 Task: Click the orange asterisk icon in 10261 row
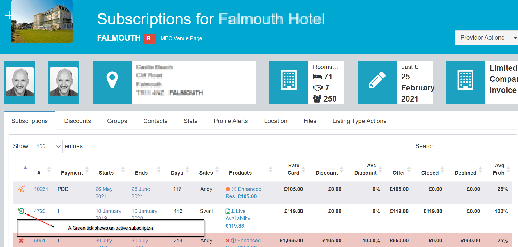point(228,189)
